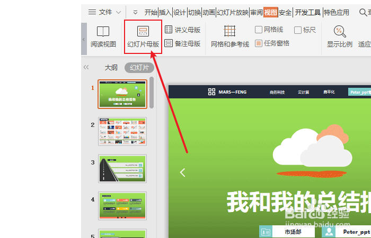Switch to the 审阅 tab
The image size is (371, 238).
tap(257, 12)
